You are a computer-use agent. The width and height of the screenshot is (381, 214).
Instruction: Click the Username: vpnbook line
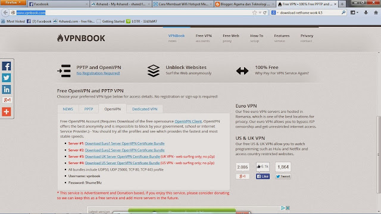coord(84,176)
